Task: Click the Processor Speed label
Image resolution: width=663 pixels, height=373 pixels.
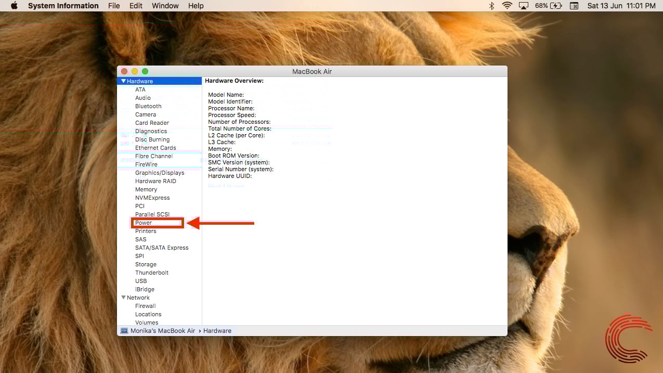Action: pyautogui.click(x=232, y=115)
